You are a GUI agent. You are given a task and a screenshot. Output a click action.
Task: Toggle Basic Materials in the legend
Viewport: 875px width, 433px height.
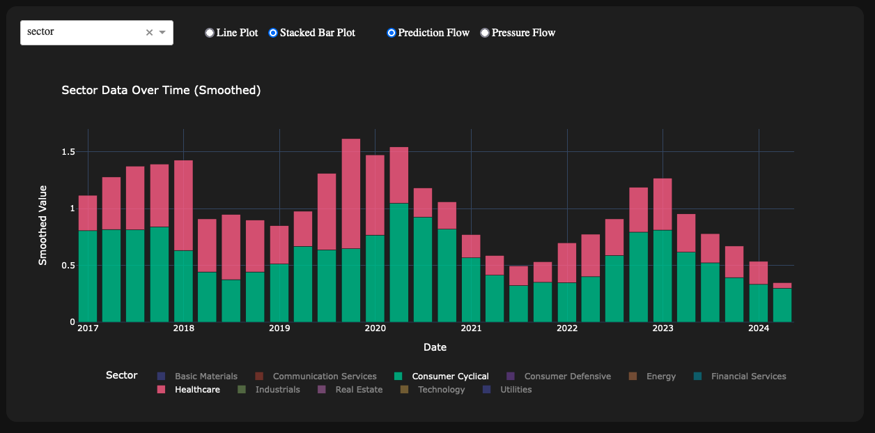tap(206, 376)
